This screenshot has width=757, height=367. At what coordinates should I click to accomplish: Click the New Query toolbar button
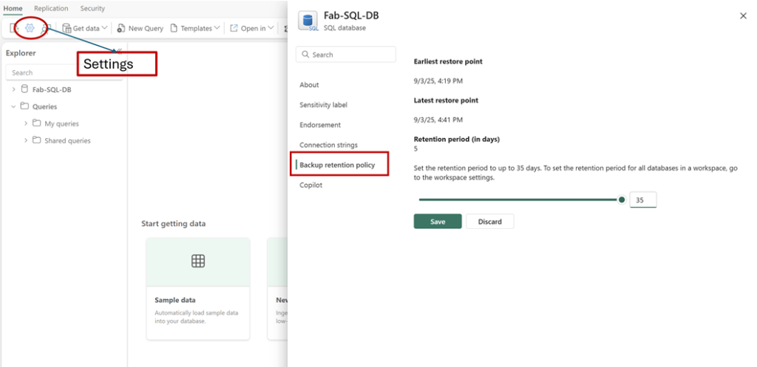pyautogui.click(x=140, y=28)
